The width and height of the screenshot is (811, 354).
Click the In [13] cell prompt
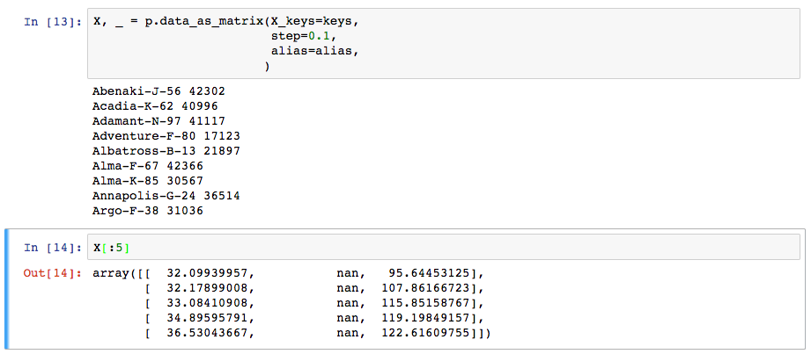point(53,22)
